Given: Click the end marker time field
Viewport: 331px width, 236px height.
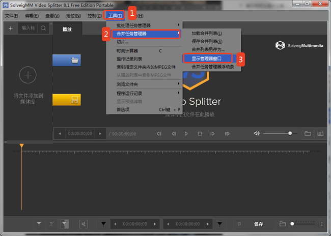Looking at the screenshot, I should tap(188, 224).
